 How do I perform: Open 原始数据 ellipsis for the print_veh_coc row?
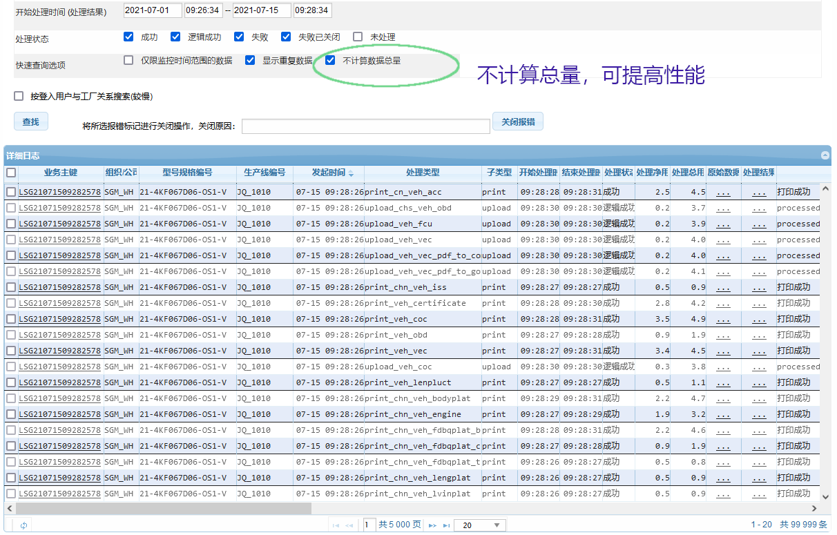723,319
